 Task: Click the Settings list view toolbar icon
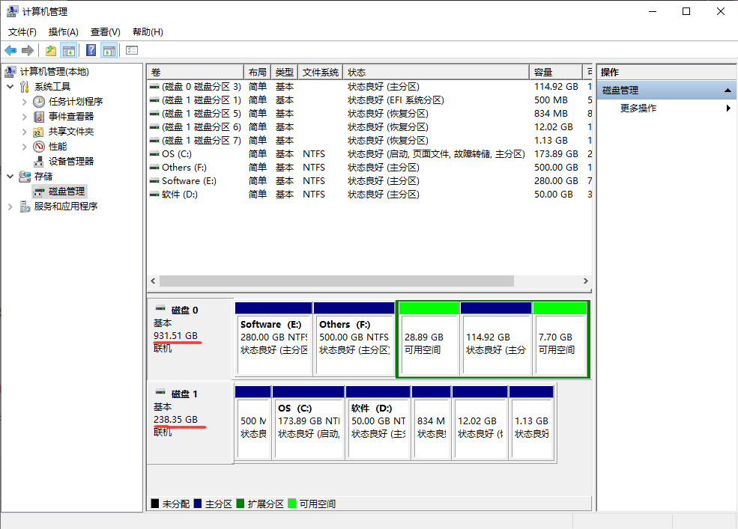132,50
